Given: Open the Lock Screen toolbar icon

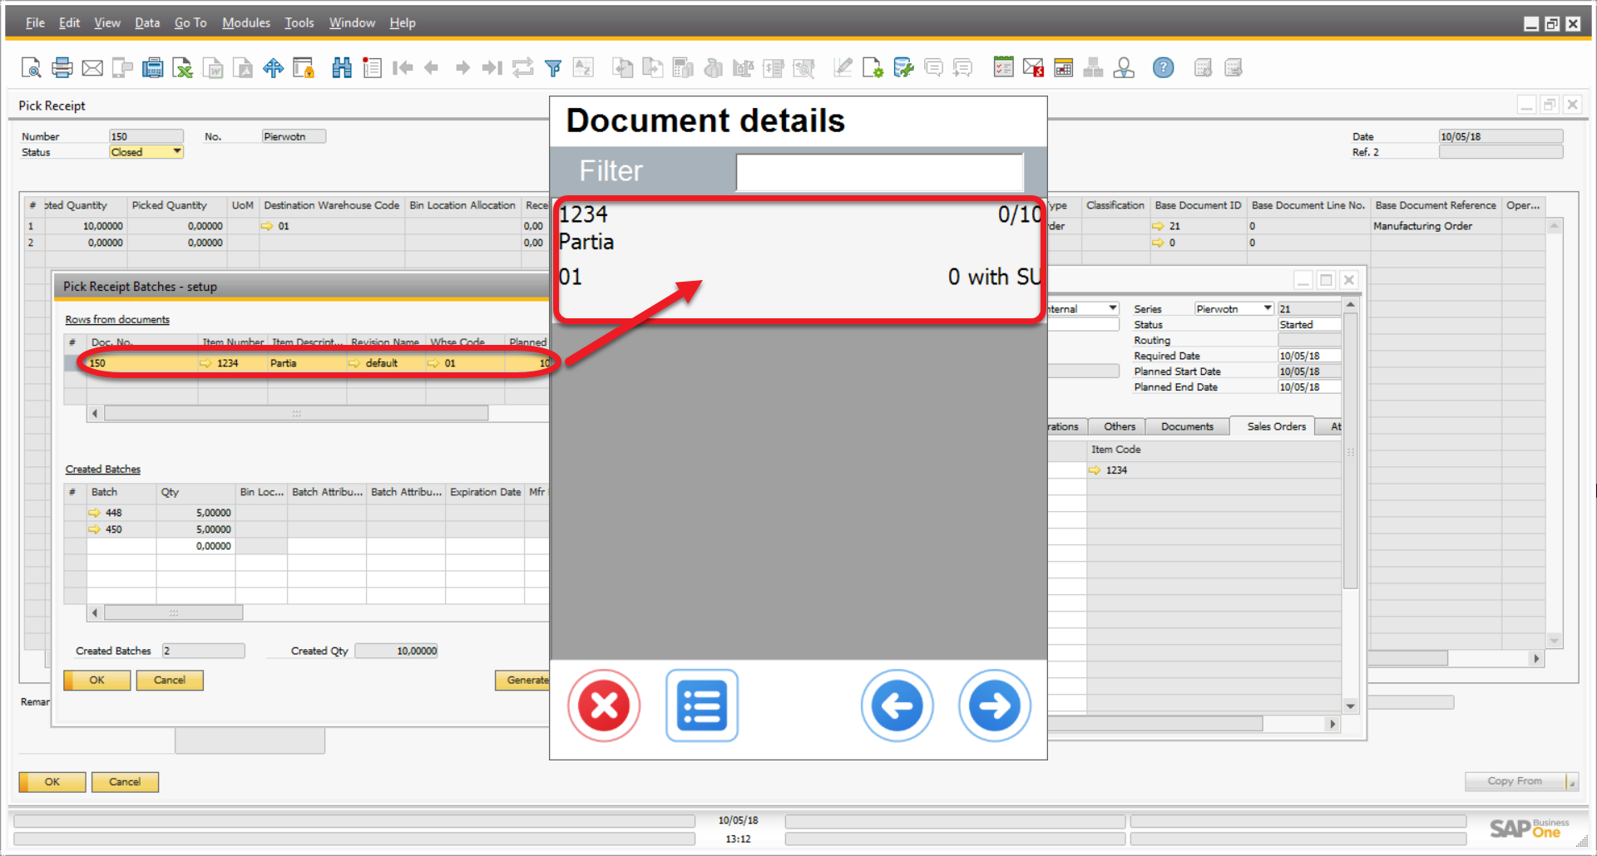Looking at the screenshot, I should click(x=304, y=67).
